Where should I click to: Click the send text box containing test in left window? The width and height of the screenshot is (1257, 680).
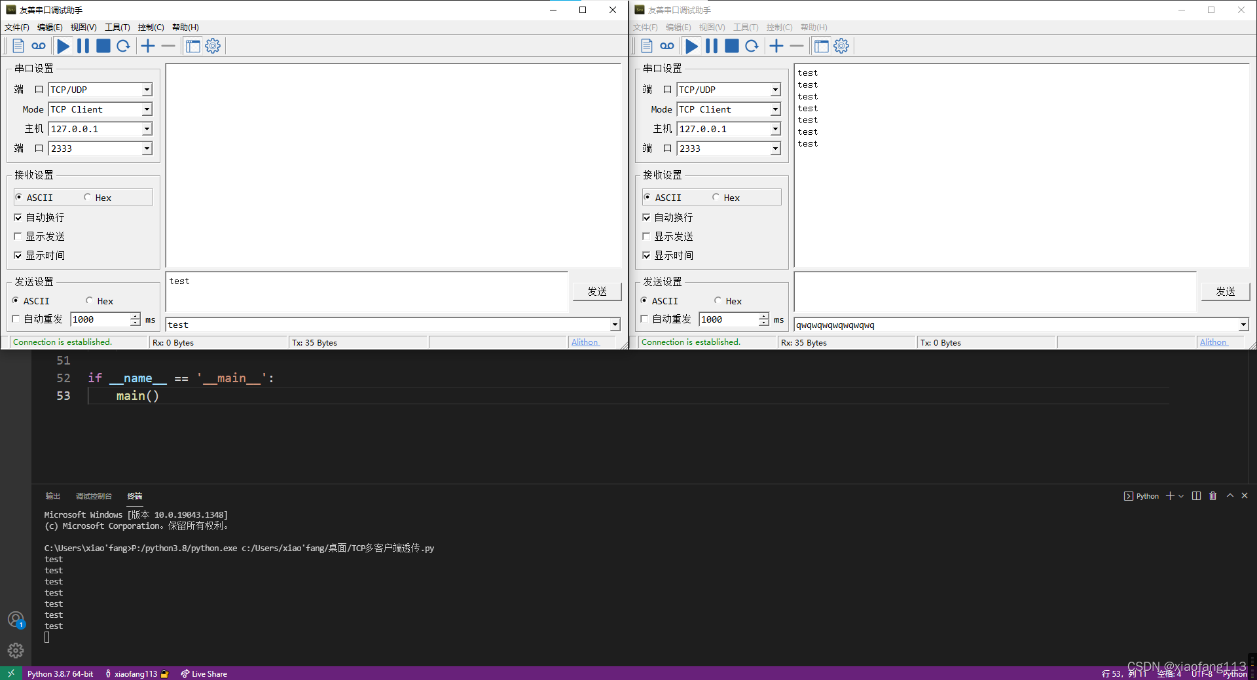(x=367, y=292)
